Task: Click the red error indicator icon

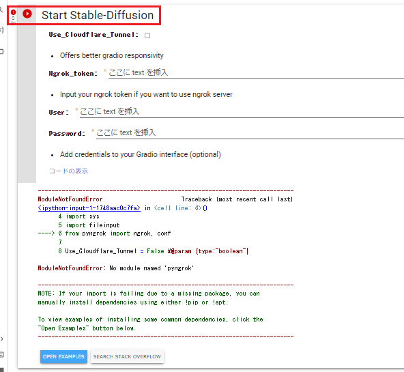Action: point(13,12)
